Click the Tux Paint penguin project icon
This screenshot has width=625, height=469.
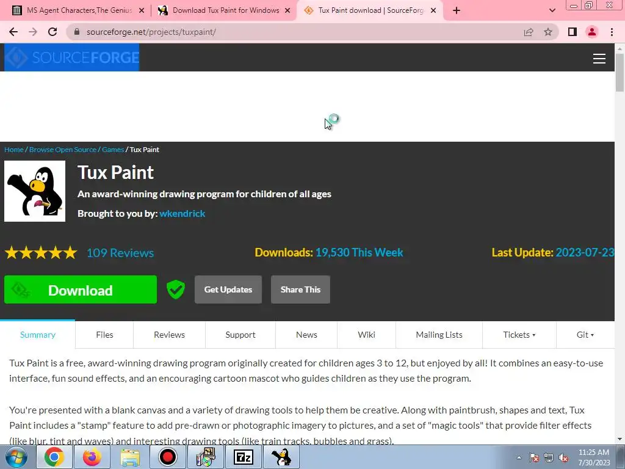[35, 191]
